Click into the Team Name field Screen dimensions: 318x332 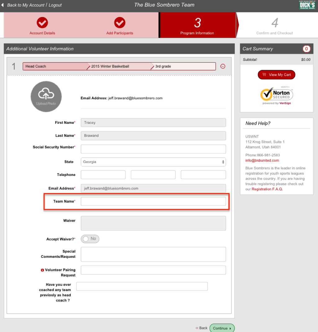(x=153, y=202)
